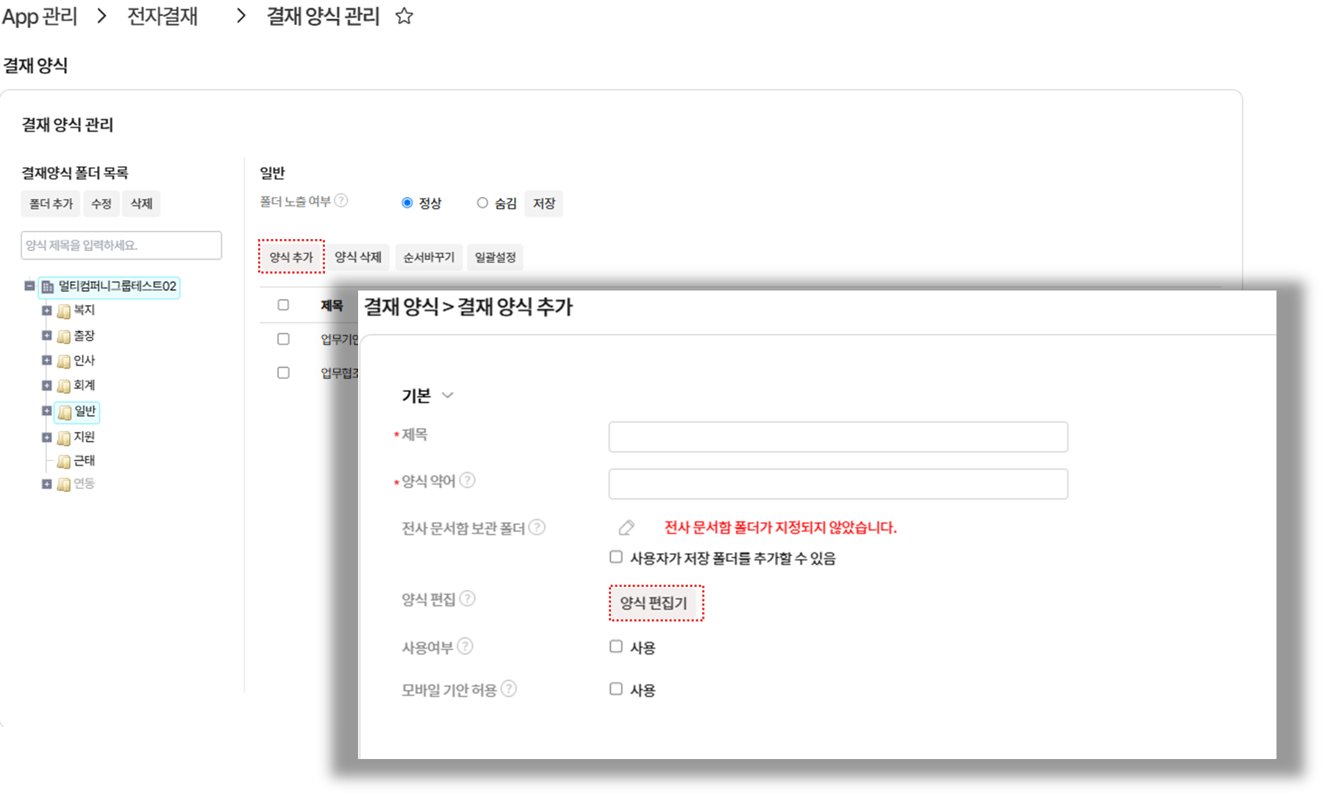
Task: Click help icon beside 양식 편집 label
Action: coord(467,599)
